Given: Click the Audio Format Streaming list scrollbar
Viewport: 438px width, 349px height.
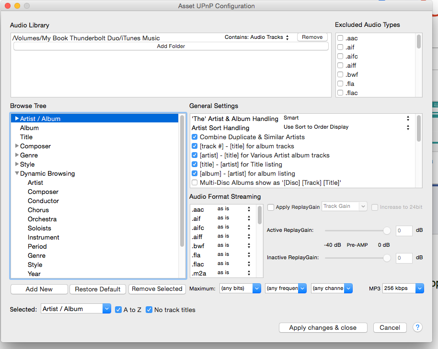Looking at the screenshot, I should (260, 215).
